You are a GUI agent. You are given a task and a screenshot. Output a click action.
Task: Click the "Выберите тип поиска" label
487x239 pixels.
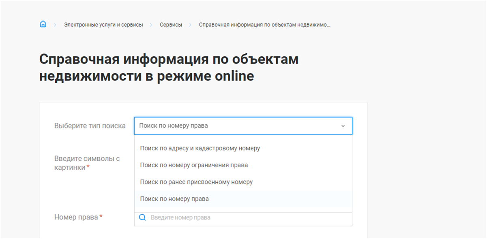[x=90, y=126]
